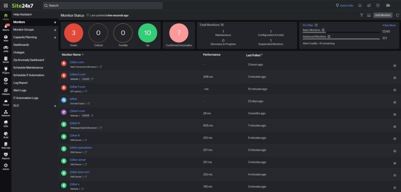Open Help Assistant in the side menu

(22, 14)
